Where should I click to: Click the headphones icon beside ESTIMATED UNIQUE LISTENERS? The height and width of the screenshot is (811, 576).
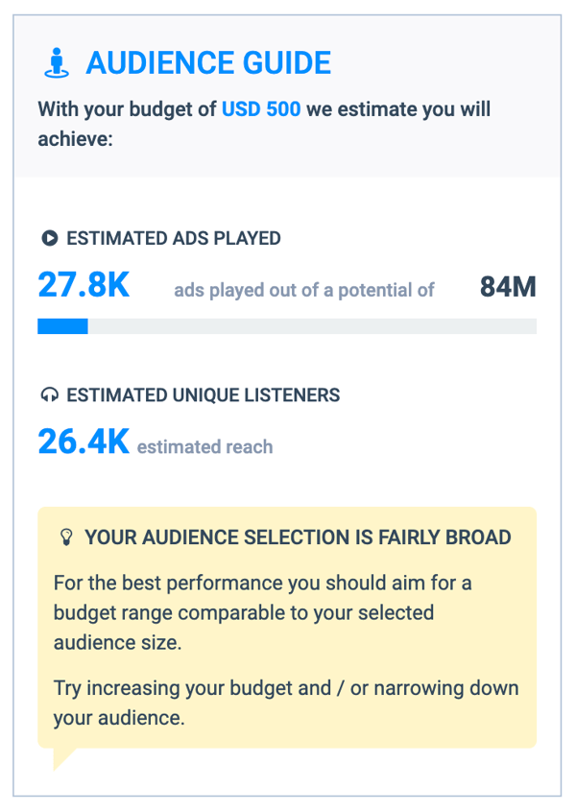pos(48,394)
